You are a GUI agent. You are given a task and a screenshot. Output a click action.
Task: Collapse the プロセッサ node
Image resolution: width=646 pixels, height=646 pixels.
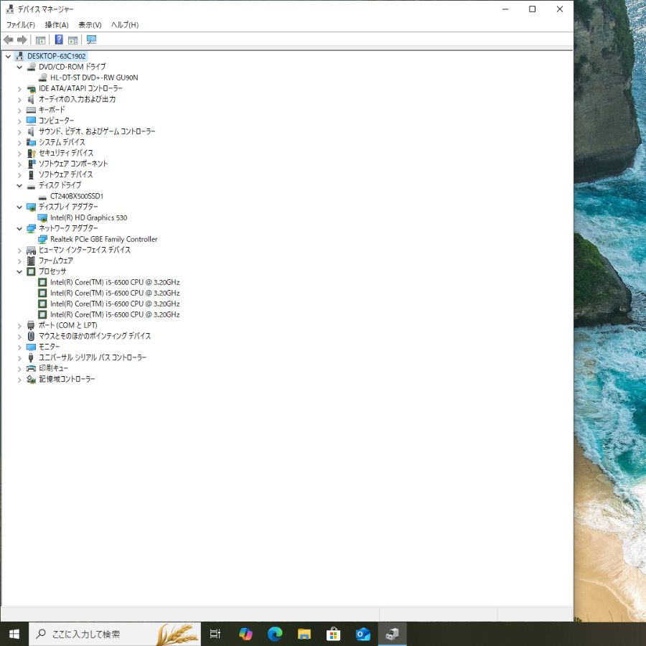[19, 271]
